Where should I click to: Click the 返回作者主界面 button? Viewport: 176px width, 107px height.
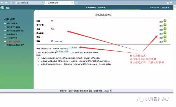coord(62,51)
